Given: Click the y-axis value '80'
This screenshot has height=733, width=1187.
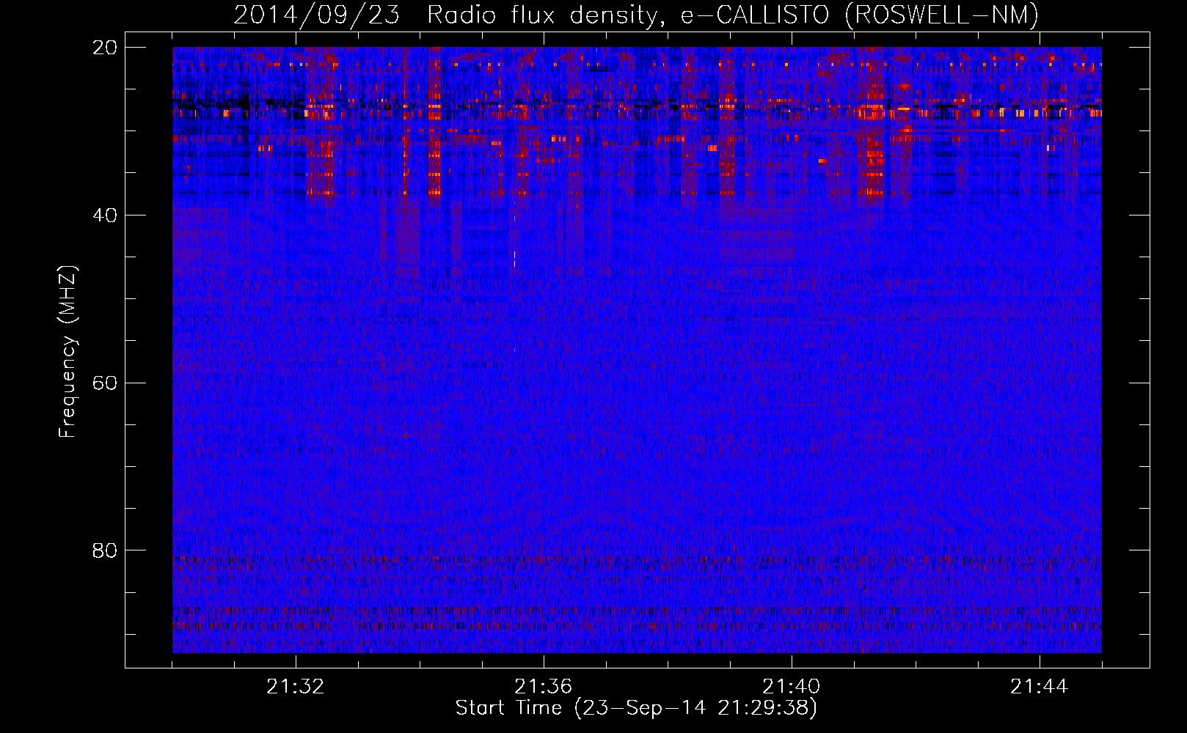Looking at the screenshot, I should (105, 550).
